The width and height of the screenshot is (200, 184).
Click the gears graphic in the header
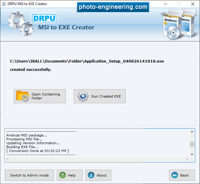point(20,24)
